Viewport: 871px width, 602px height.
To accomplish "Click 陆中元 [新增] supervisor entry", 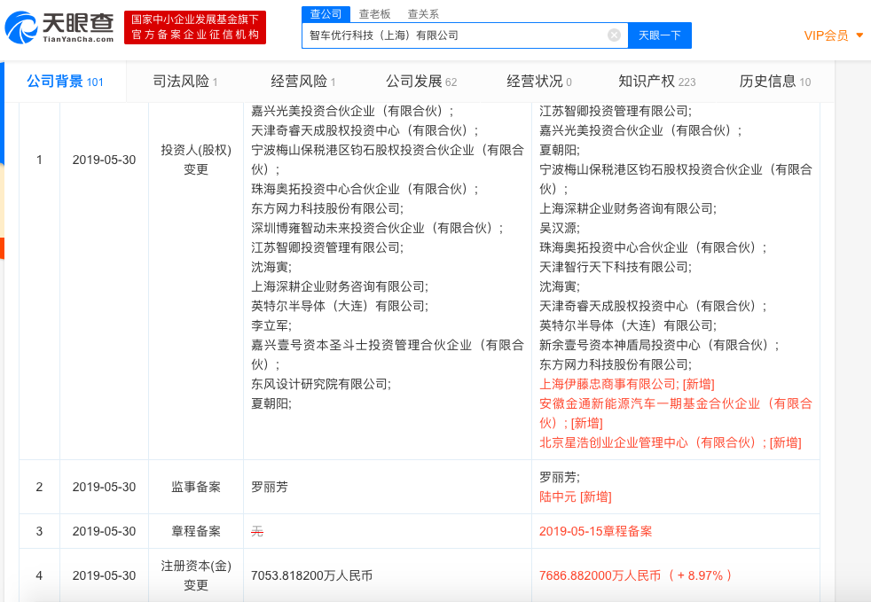I will 575,496.
